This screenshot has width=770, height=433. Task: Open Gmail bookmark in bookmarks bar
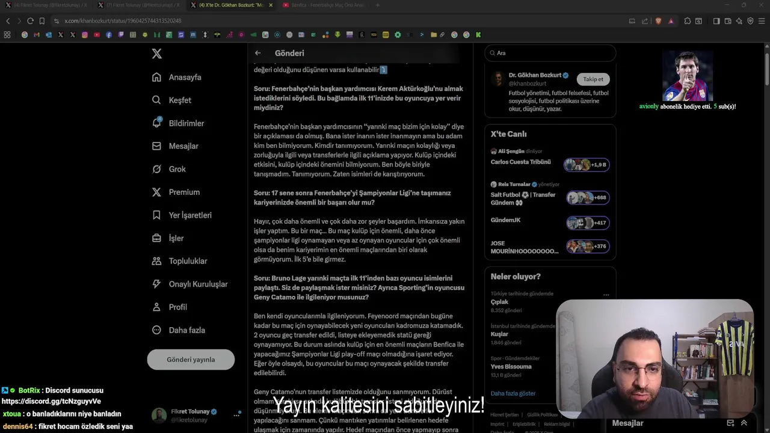tap(37, 35)
